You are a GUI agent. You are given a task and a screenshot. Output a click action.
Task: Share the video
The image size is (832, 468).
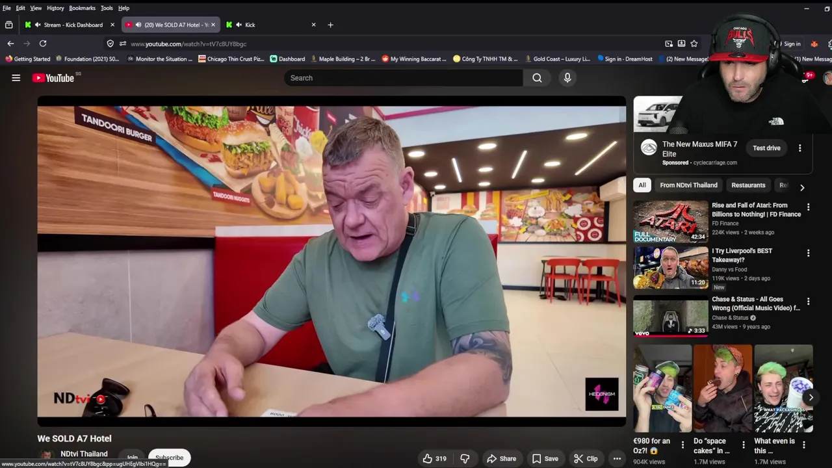click(x=501, y=458)
